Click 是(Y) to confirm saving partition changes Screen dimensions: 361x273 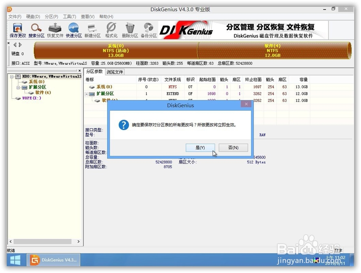click(x=200, y=148)
